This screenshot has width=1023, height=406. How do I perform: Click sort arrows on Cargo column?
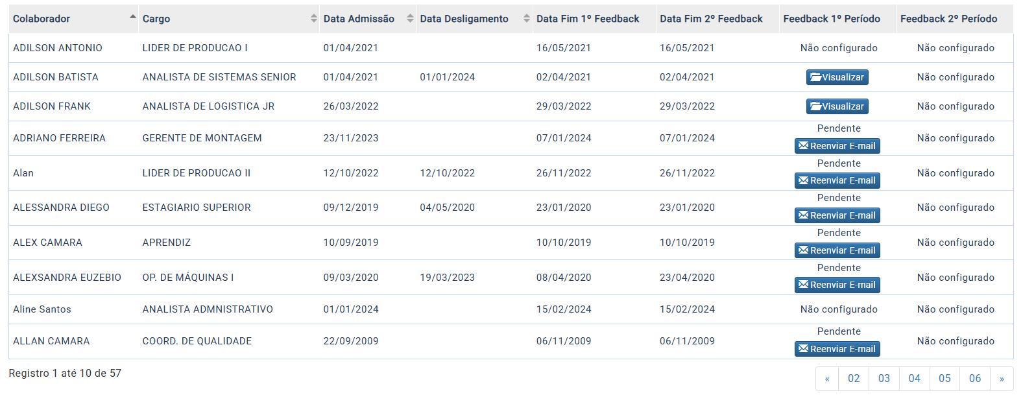pos(314,19)
